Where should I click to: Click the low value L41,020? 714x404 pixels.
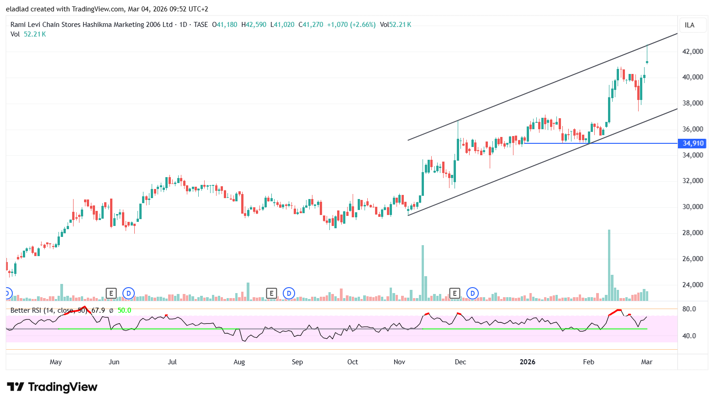click(x=282, y=25)
